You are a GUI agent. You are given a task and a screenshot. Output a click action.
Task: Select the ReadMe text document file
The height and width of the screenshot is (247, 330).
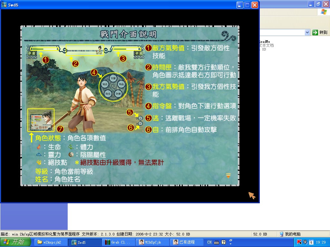tap(267, 45)
